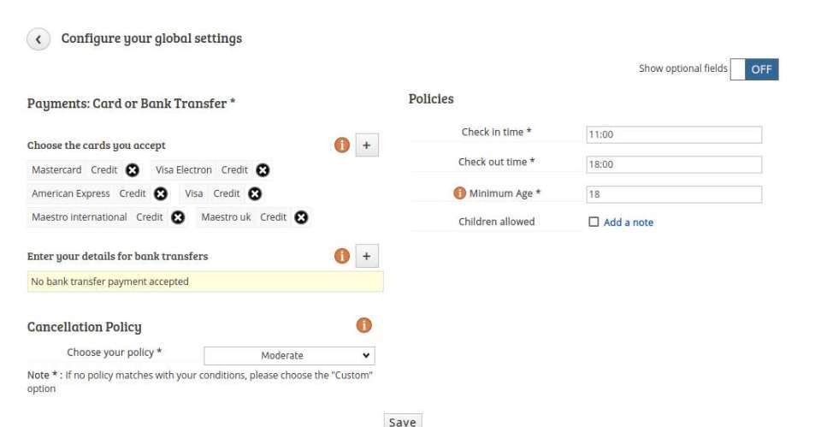Click the info icon for bank transfers
821x427 pixels.
click(342, 256)
